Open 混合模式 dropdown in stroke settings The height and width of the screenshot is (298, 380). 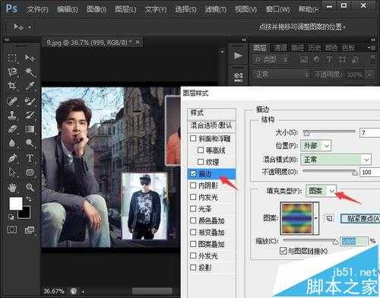(336, 160)
